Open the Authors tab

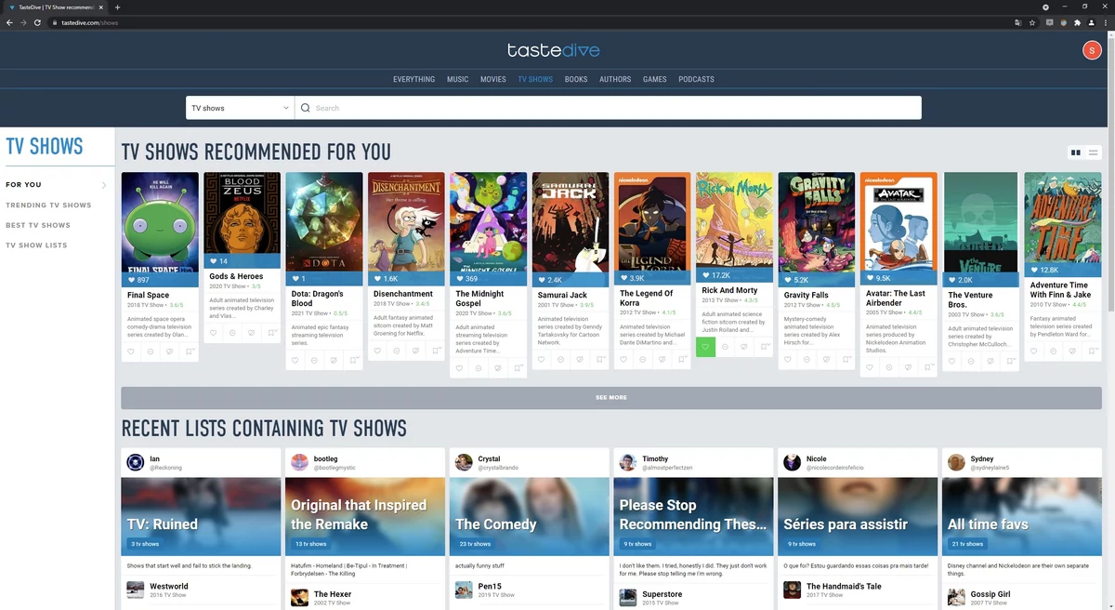tap(615, 79)
